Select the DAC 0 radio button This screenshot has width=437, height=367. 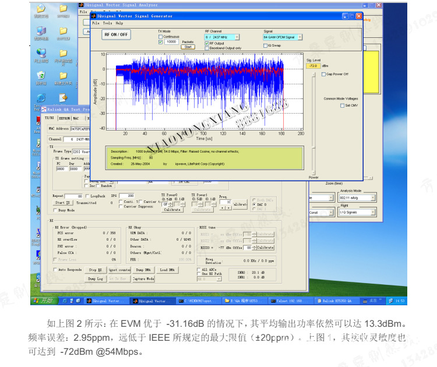[254, 204]
